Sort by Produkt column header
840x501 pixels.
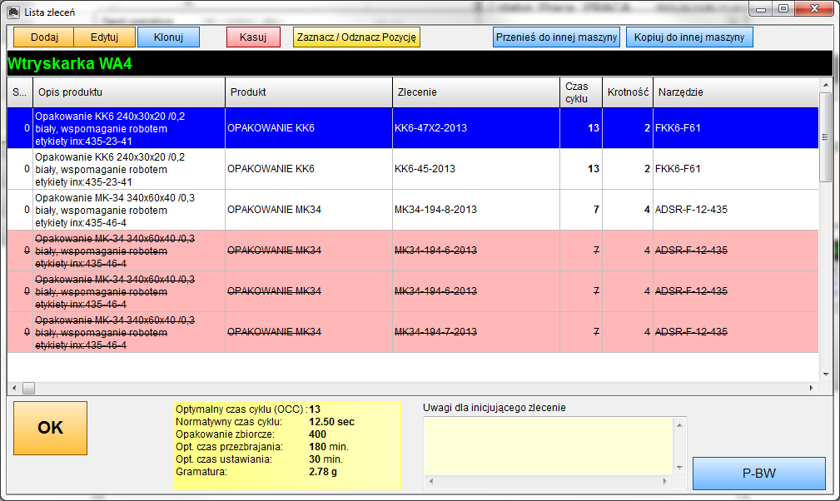tap(309, 92)
